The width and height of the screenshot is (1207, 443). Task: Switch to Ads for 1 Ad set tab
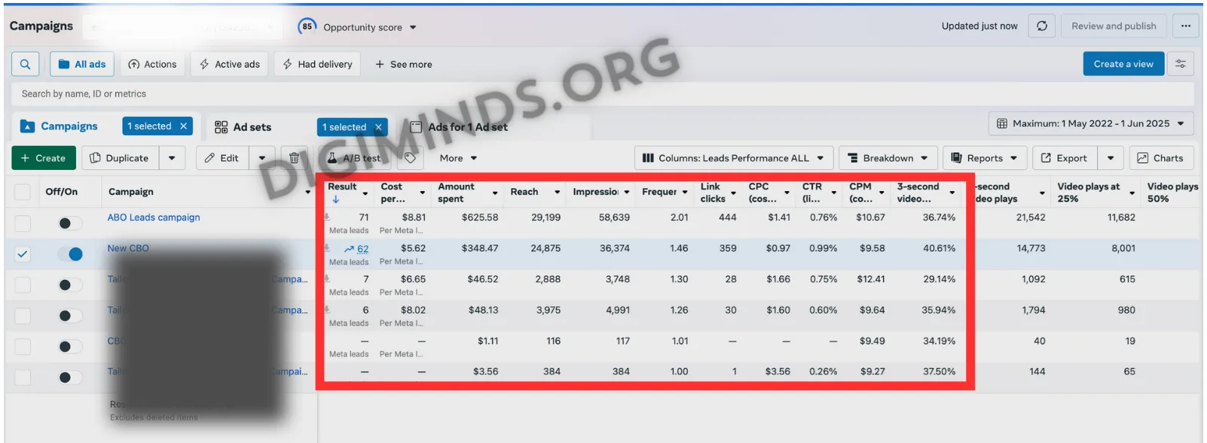coord(458,127)
